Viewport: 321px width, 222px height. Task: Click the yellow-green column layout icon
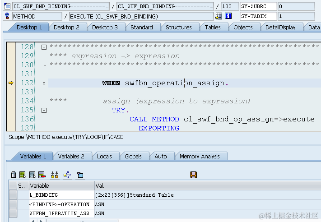tap(55, 175)
